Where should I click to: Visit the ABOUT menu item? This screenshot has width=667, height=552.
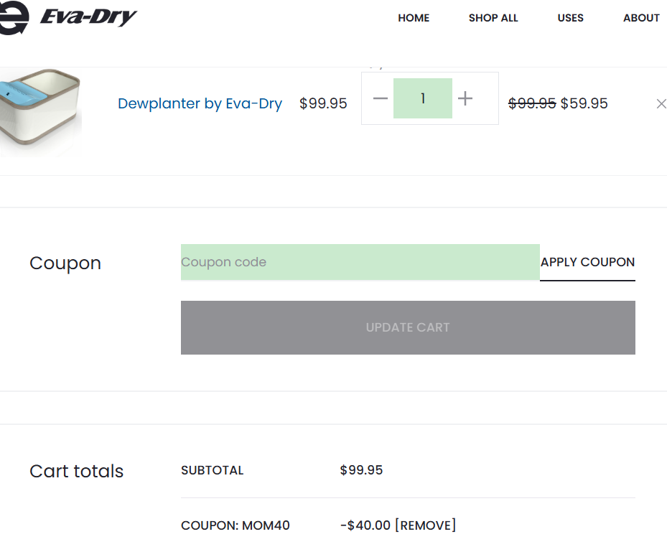click(x=640, y=18)
